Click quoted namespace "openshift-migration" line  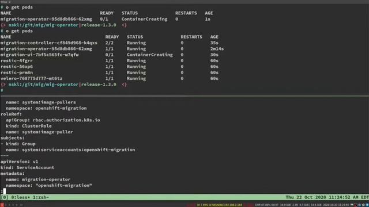[x=49, y=185]
